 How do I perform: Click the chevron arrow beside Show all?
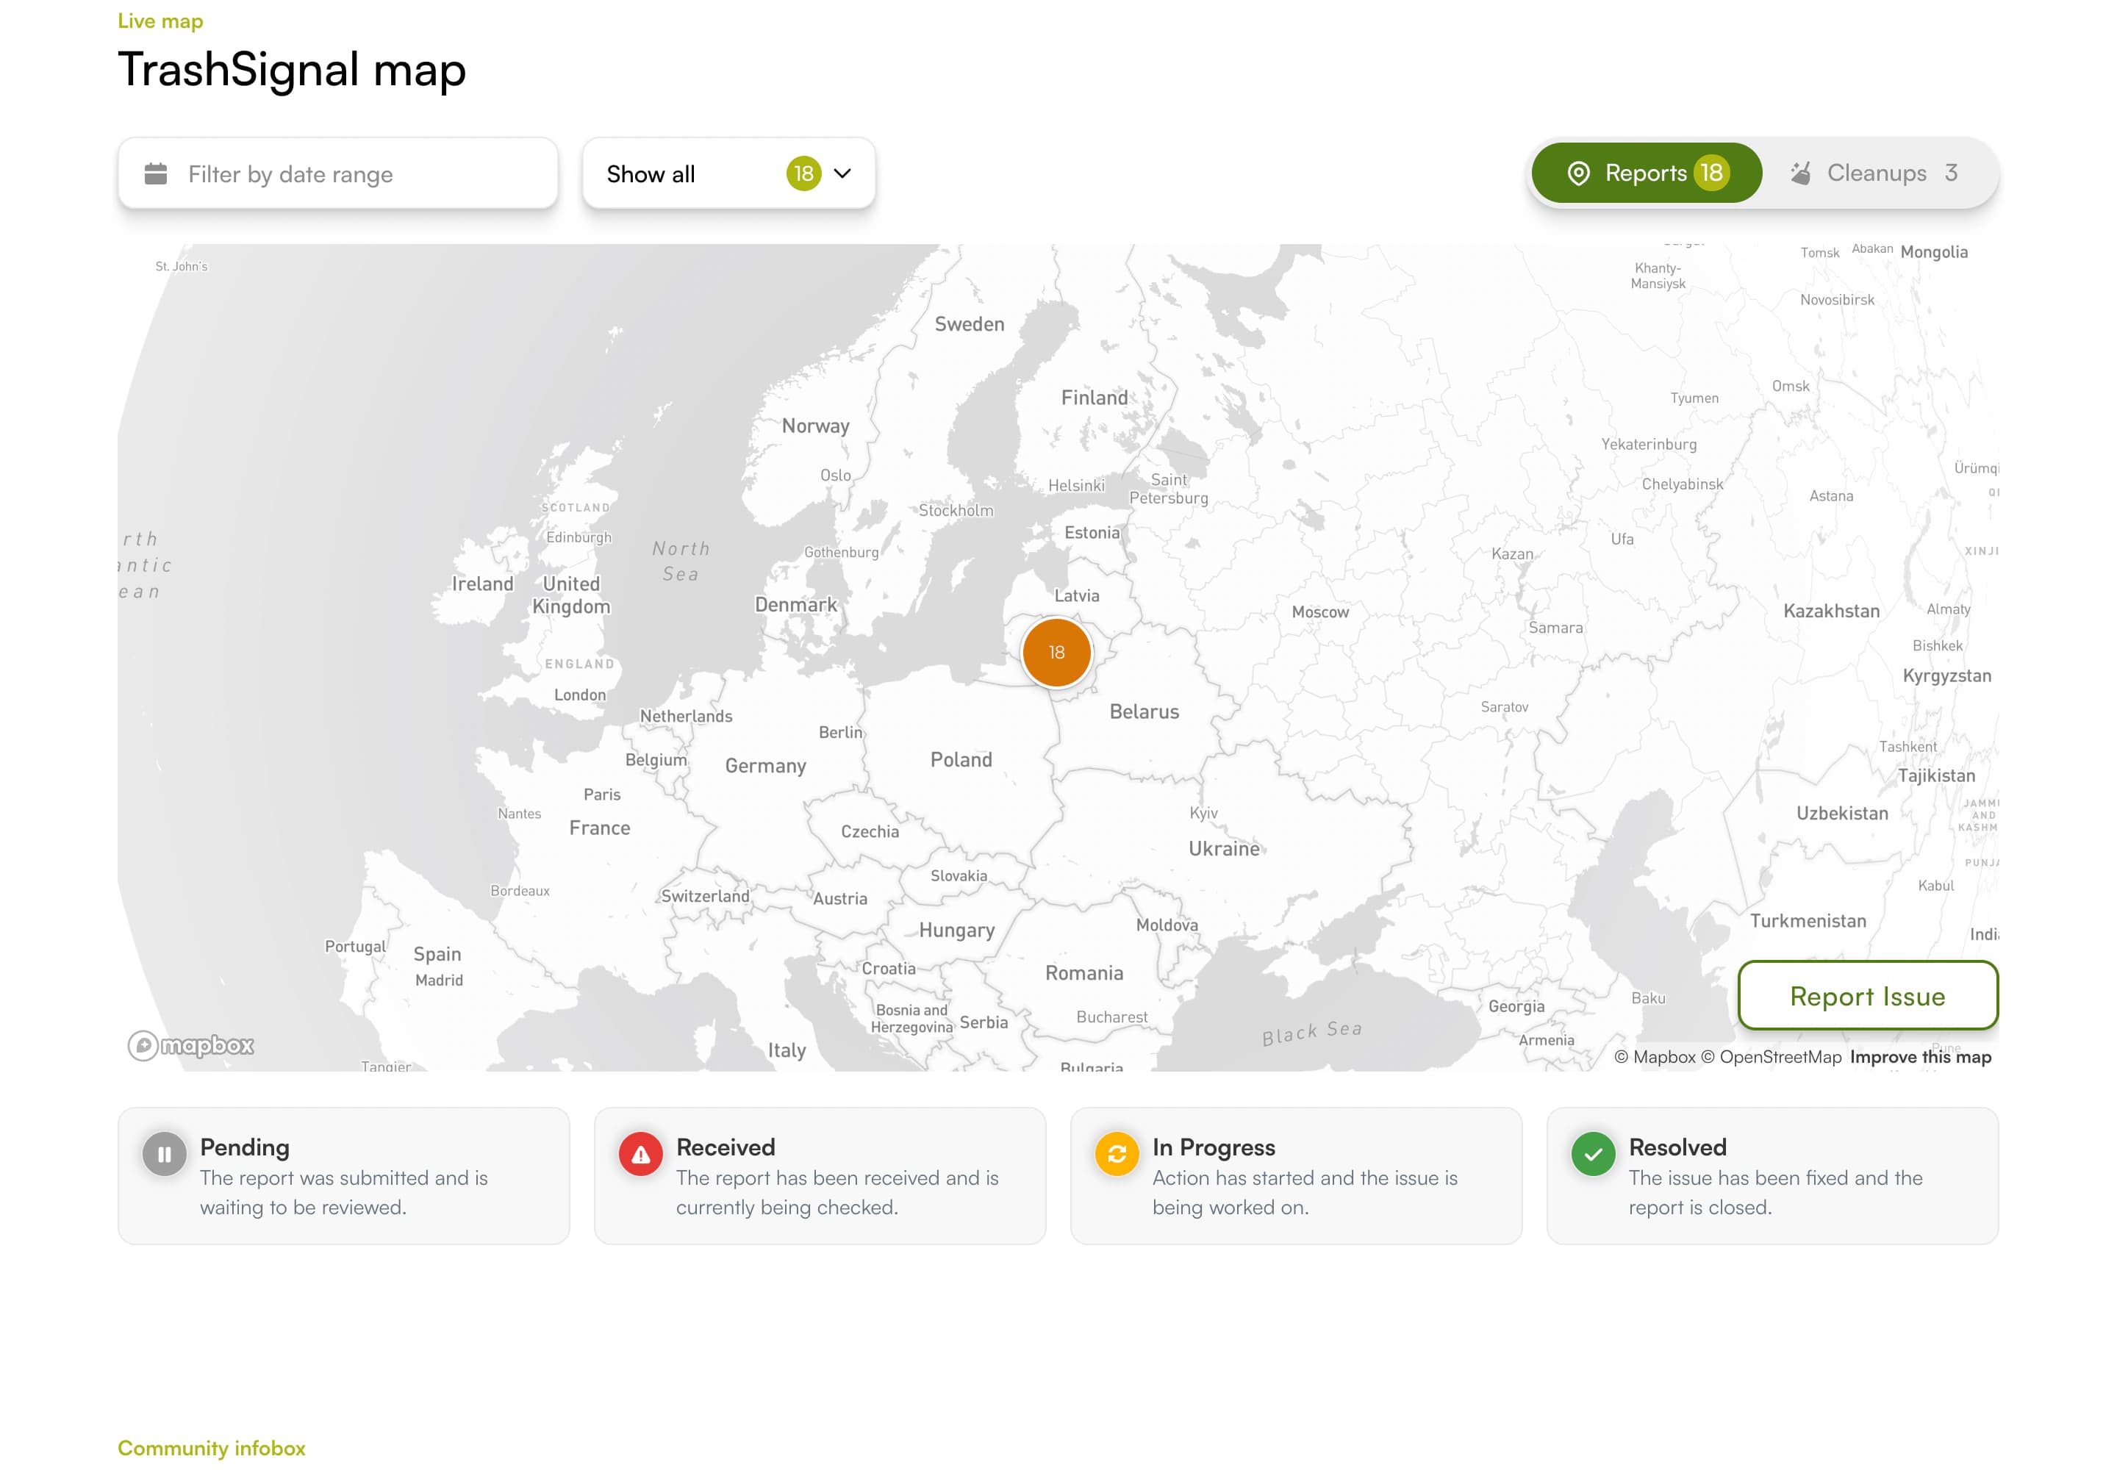pos(842,173)
